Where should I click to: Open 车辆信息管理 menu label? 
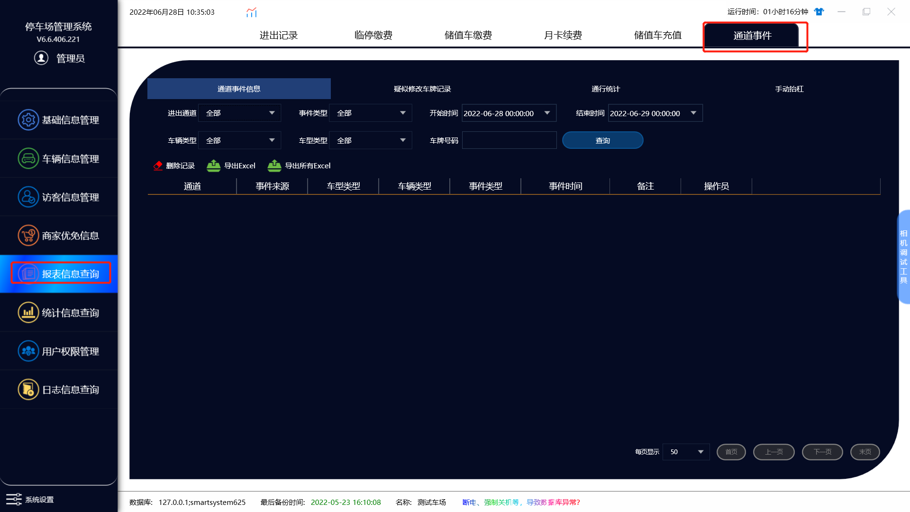tap(71, 158)
